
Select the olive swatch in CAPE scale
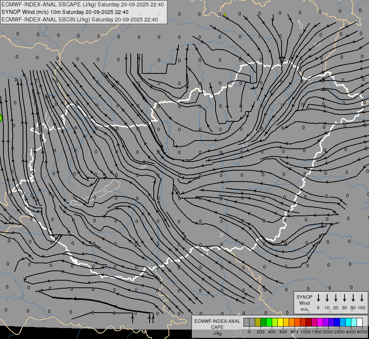pyautogui.click(x=258, y=322)
